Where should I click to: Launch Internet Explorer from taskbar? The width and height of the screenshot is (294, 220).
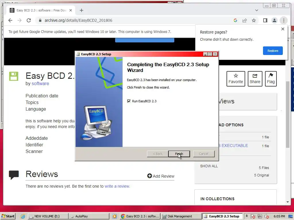point(23,216)
